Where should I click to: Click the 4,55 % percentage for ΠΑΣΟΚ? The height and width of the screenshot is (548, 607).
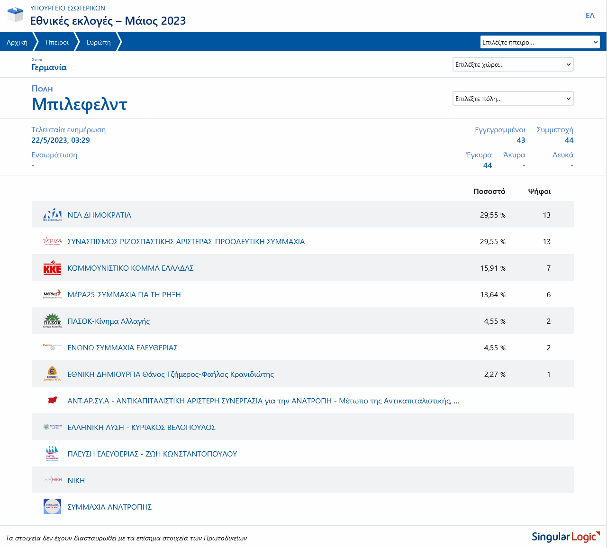coord(495,321)
